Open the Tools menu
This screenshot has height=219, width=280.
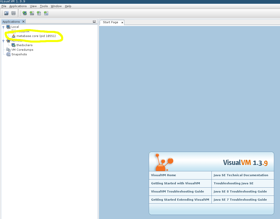tap(44, 6)
